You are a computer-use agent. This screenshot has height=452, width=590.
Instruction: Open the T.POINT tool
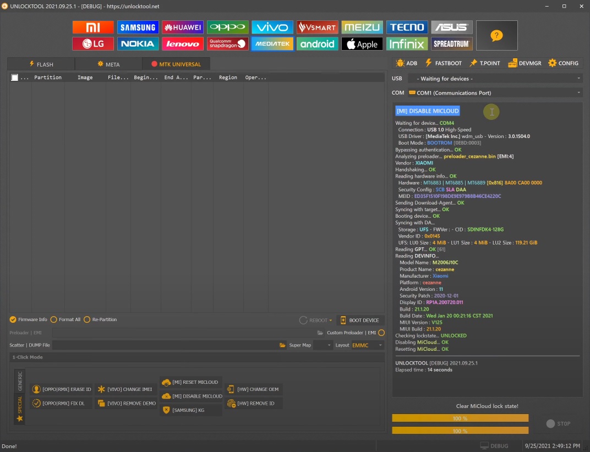[485, 63]
